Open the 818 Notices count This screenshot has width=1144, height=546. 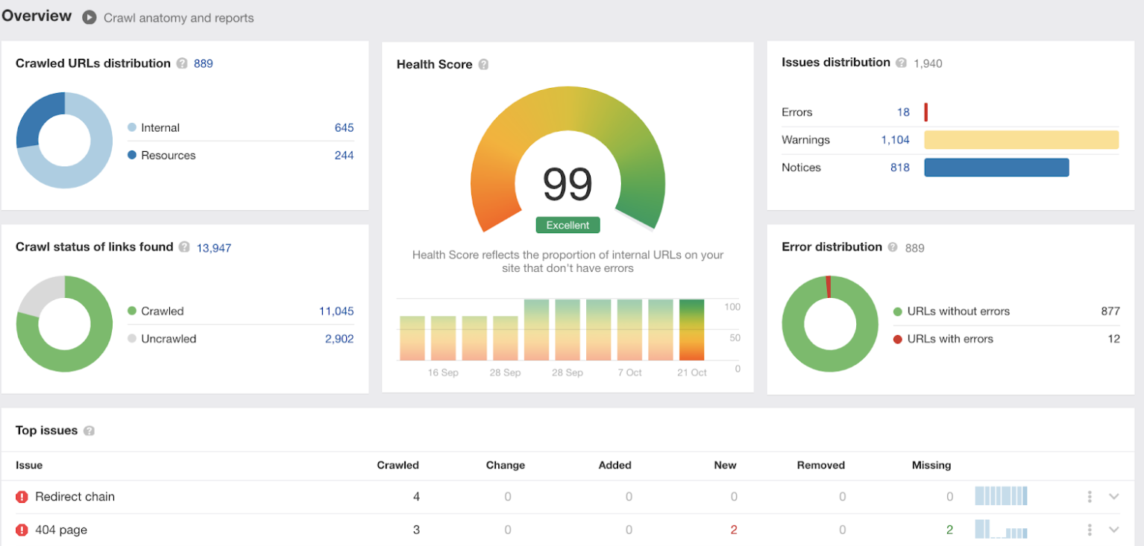pos(900,168)
